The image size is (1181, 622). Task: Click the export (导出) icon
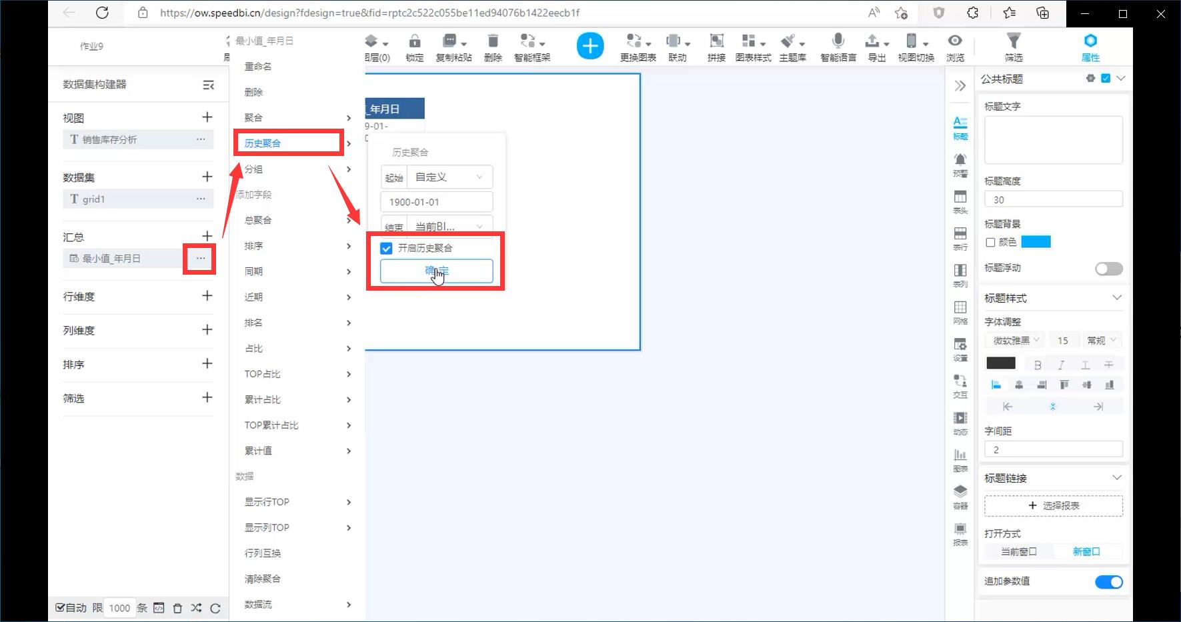click(x=877, y=47)
